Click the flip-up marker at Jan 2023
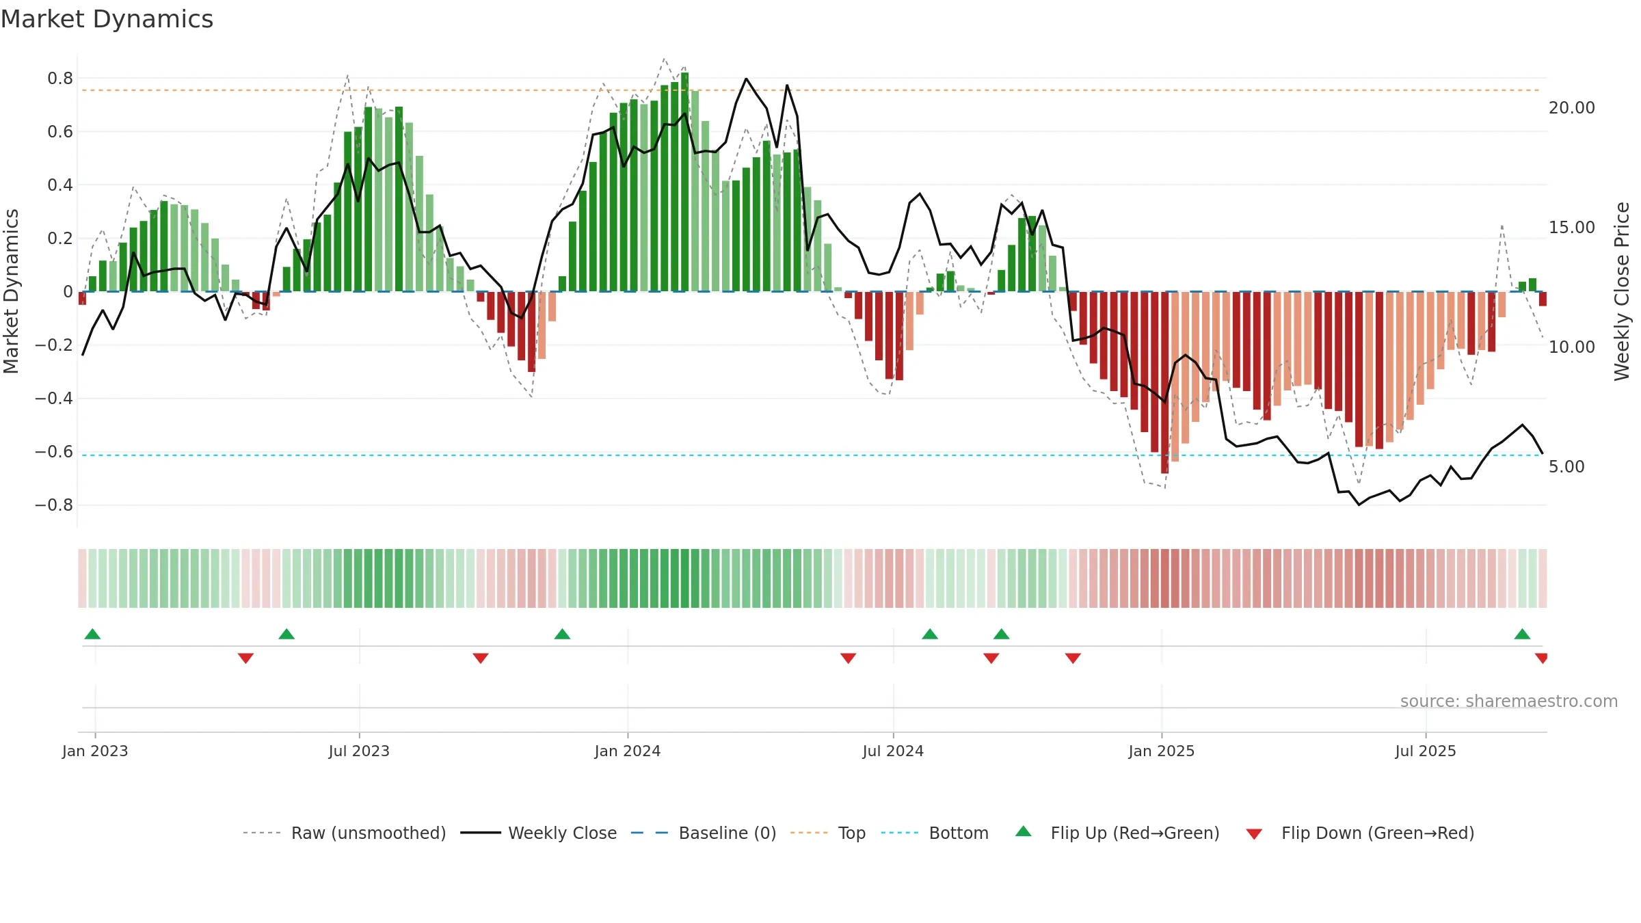The height and width of the screenshot is (923, 1641). click(x=92, y=634)
